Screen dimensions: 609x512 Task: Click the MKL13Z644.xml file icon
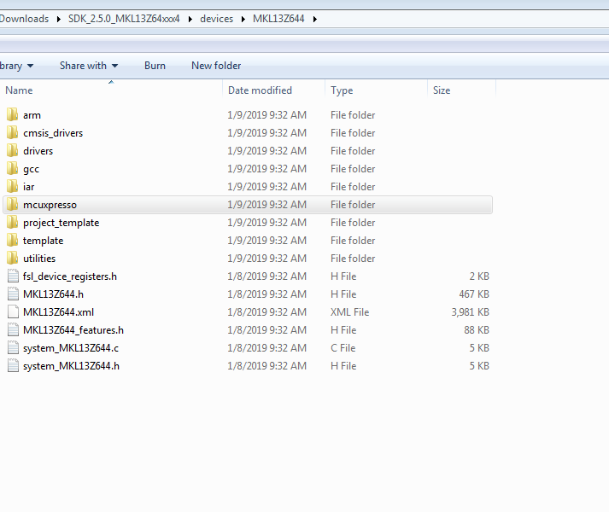[13, 311]
